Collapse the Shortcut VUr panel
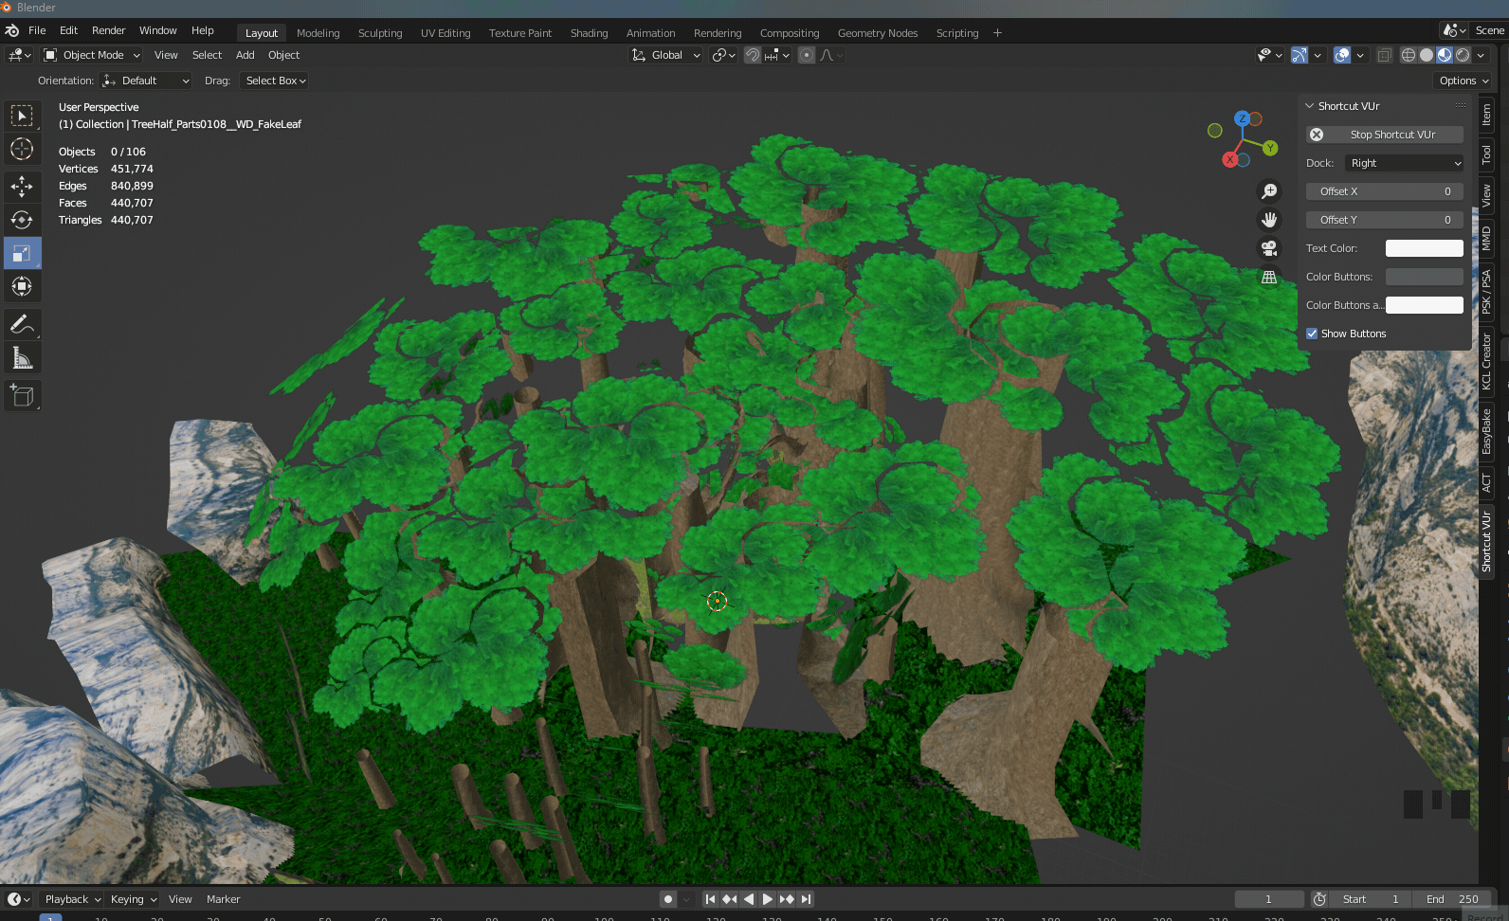1509x921 pixels. (x=1310, y=106)
